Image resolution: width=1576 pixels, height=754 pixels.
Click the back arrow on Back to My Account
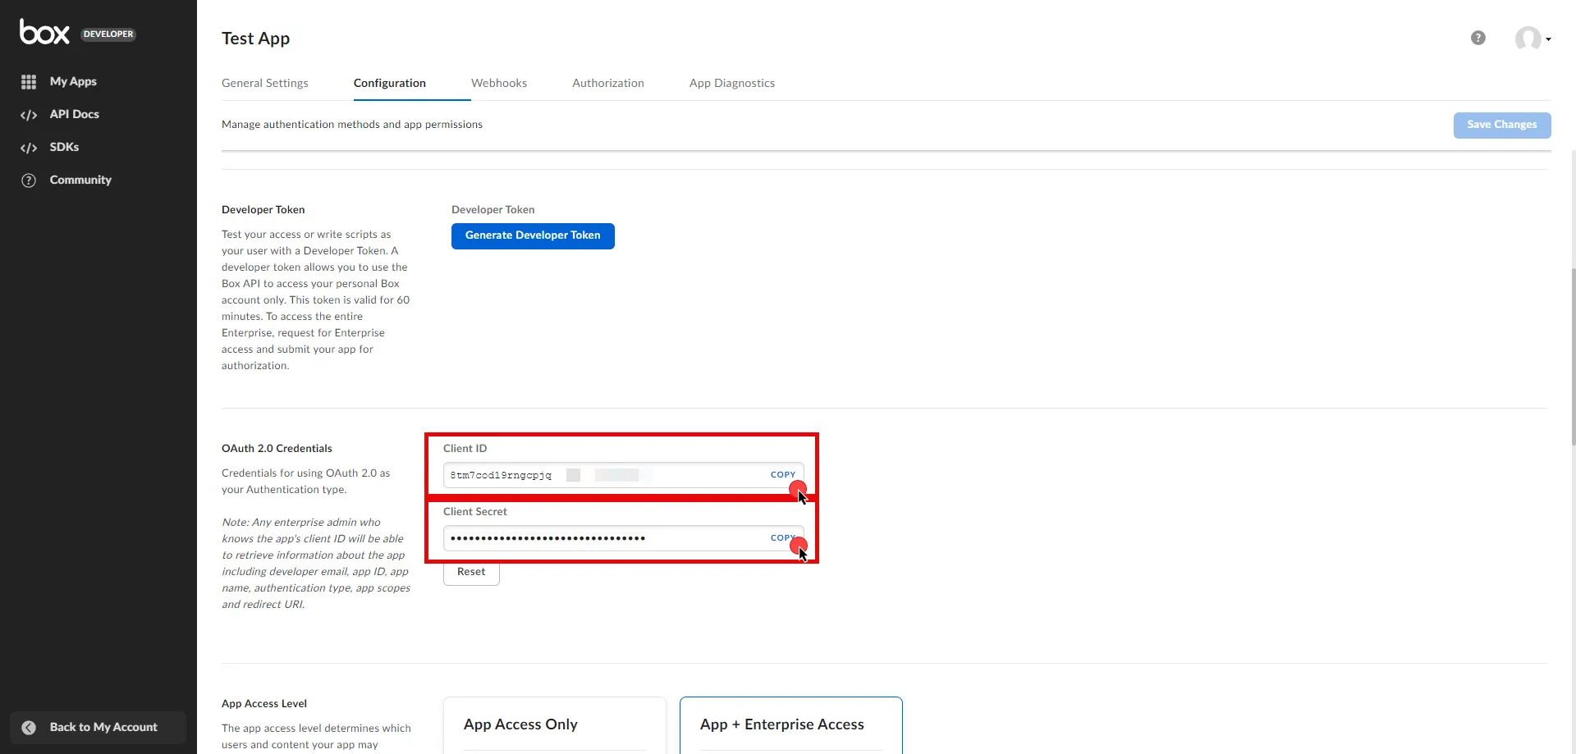click(x=28, y=727)
